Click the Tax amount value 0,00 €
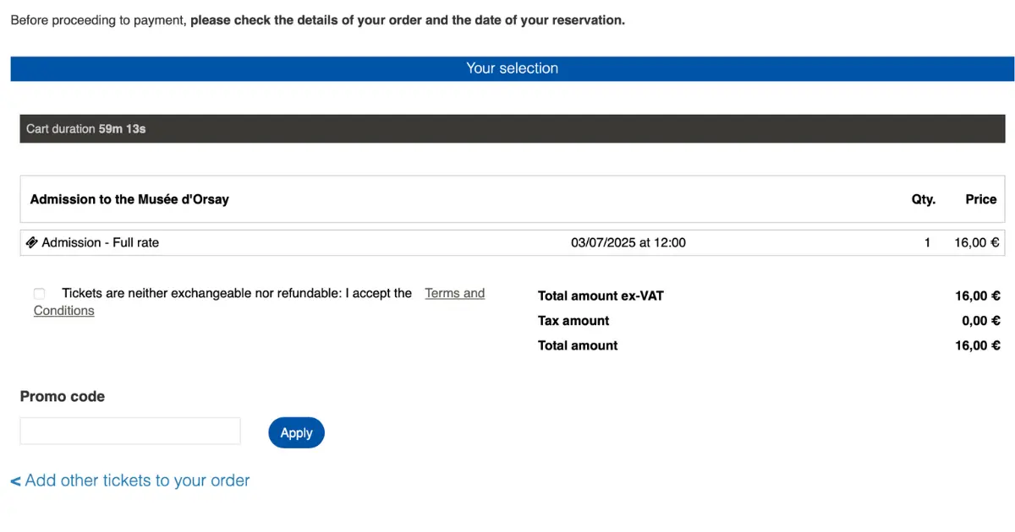Viewport: 1015px width, 532px height. pyautogui.click(x=980, y=321)
